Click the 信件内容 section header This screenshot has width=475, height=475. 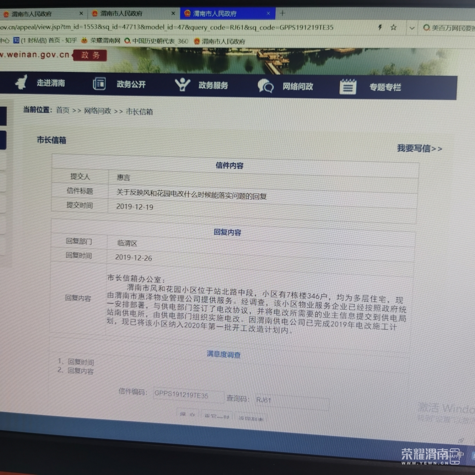click(x=230, y=166)
